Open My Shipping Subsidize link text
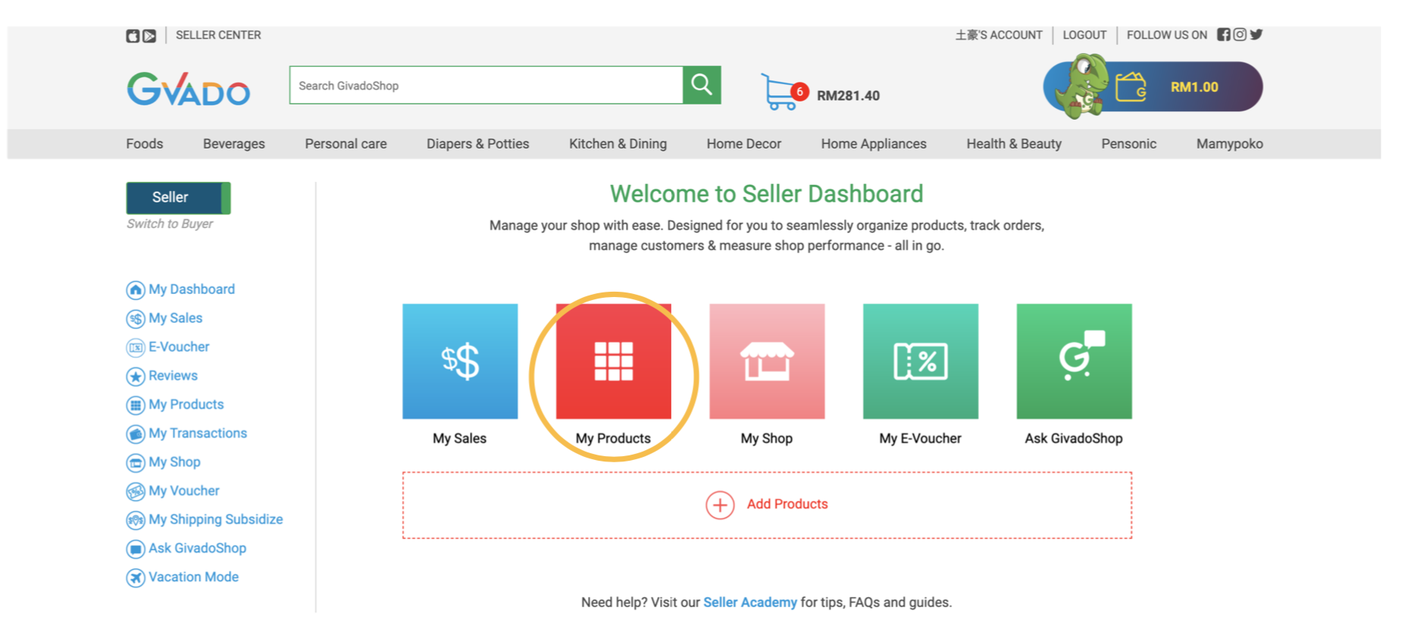The width and height of the screenshot is (1414, 632). [x=216, y=520]
